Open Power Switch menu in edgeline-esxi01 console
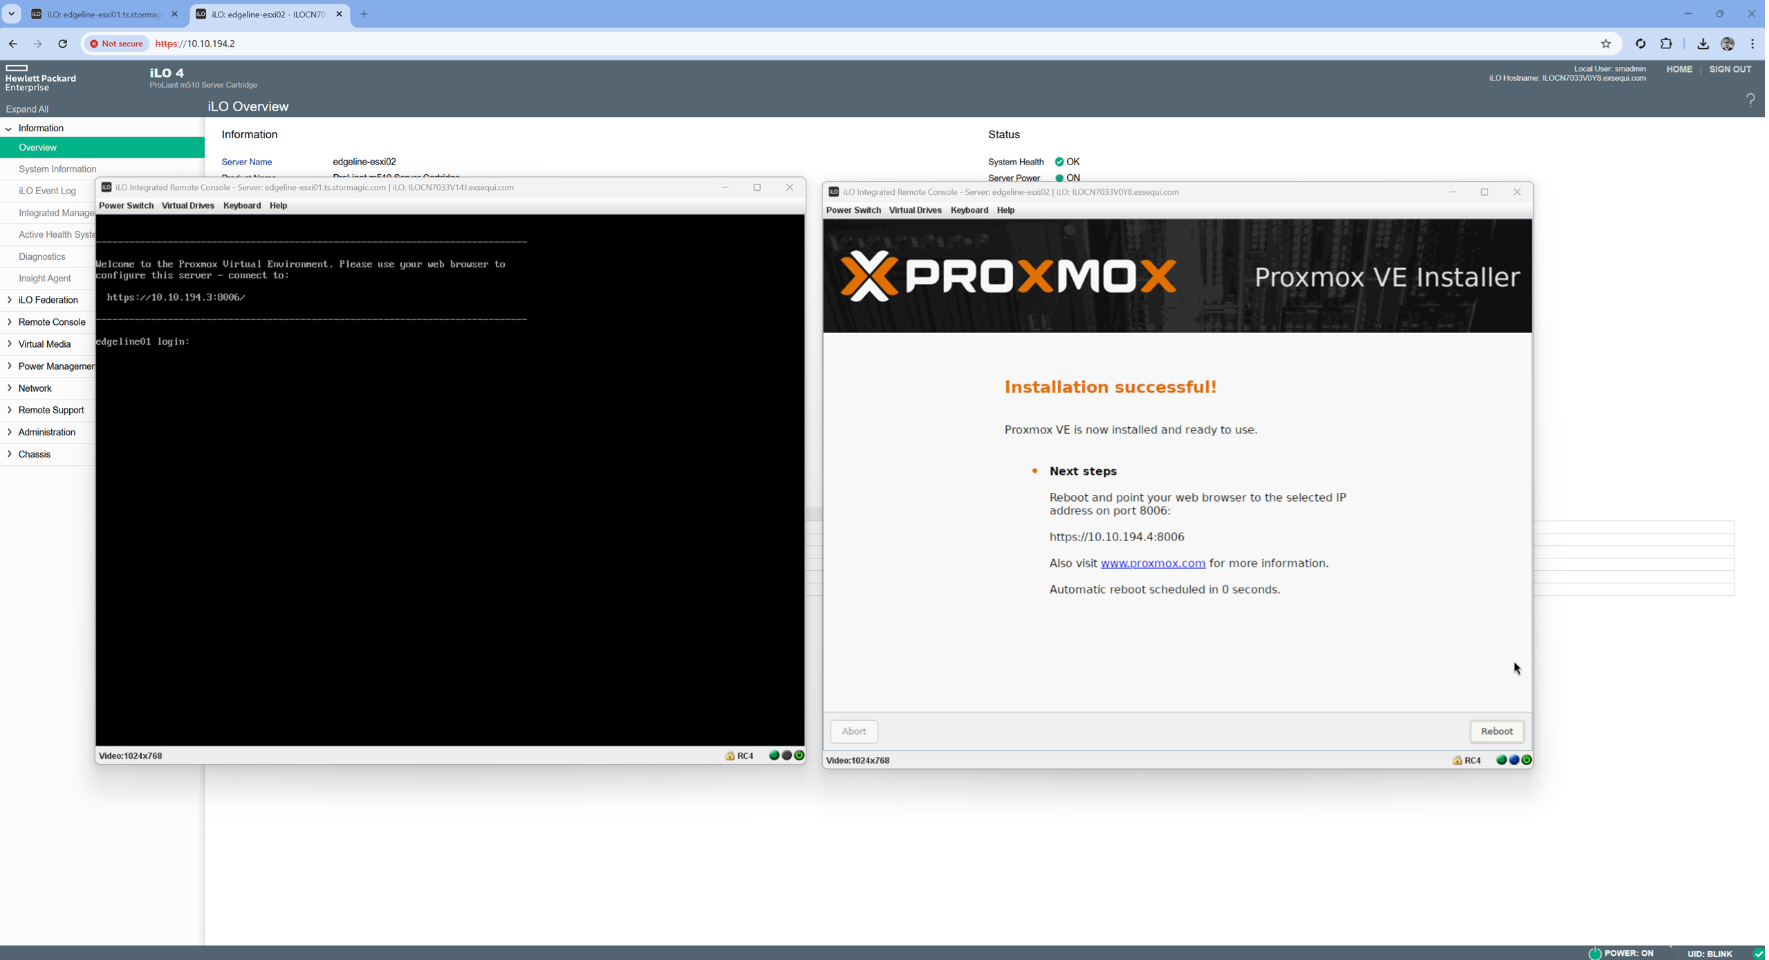Screen dimensions: 1769x960 126,205
